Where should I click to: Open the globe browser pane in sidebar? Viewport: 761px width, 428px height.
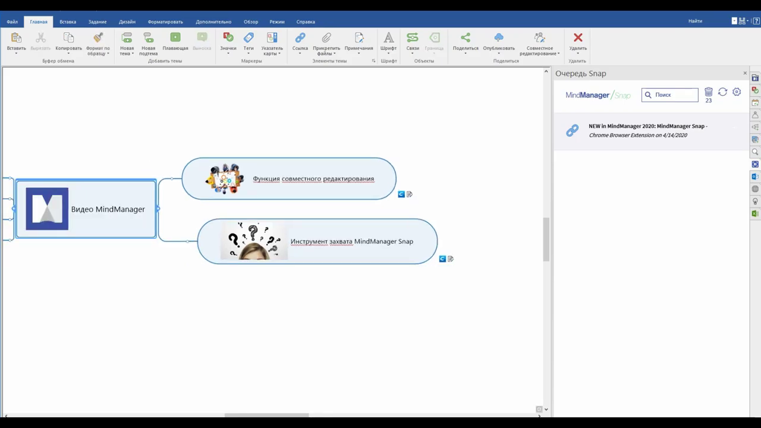(755, 189)
